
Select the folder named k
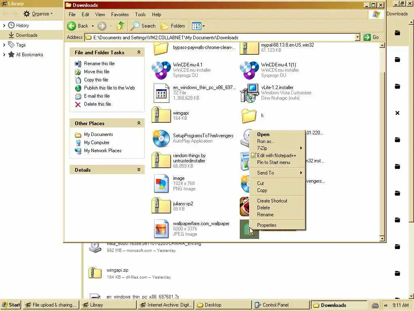point(249,116)
